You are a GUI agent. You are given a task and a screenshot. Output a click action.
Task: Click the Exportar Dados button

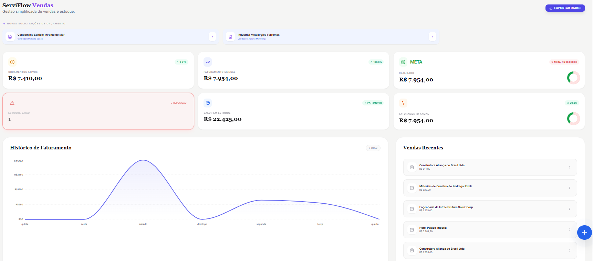(x=565, y=8)
